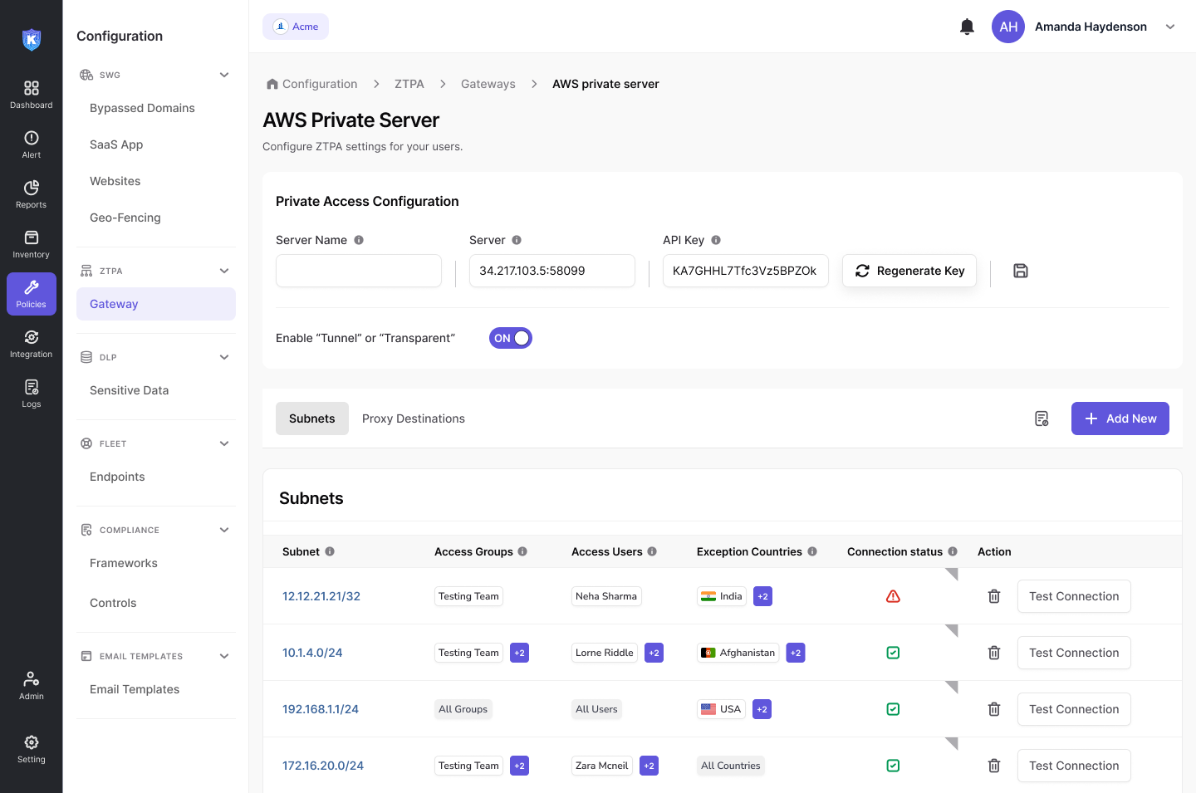Test Connection for subnet 10.1.4.0/24

[1073, 653]
